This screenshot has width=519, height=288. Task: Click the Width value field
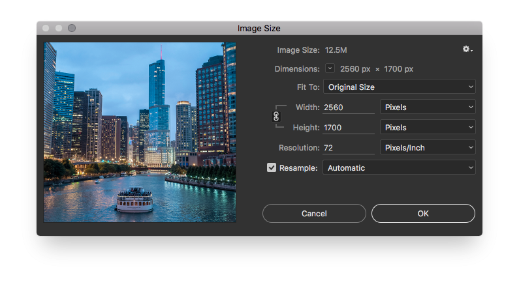tap(349, 107)
